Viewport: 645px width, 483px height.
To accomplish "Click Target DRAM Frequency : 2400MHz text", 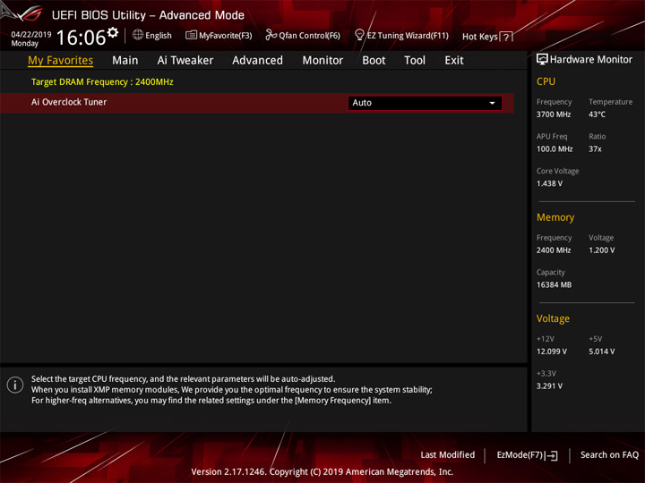I will 102,81.
